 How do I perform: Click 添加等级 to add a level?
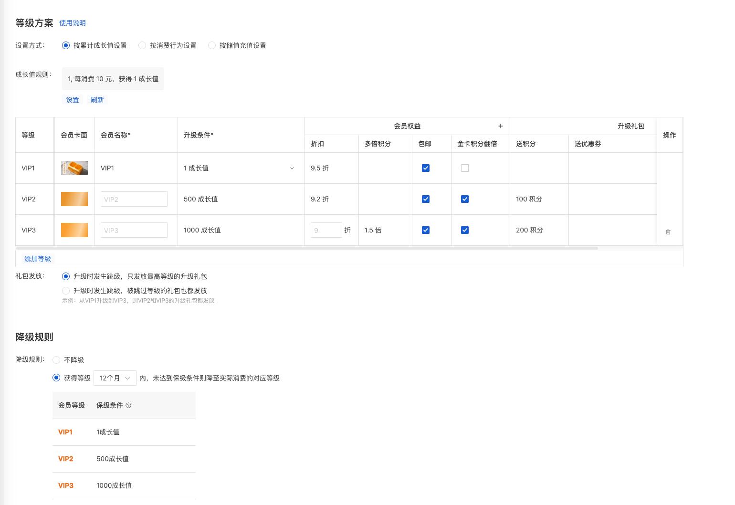(x=38, y=259)
